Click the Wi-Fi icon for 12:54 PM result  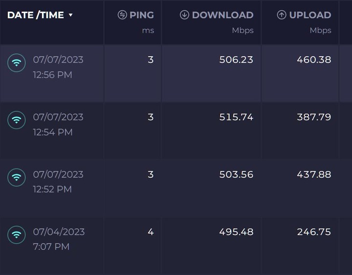point(17,120)
